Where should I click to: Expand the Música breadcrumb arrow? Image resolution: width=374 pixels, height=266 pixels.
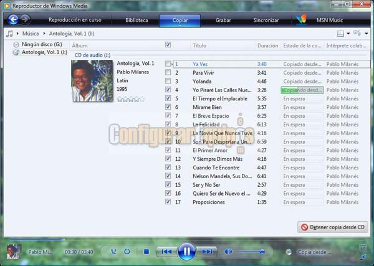(x=17, y=34)
